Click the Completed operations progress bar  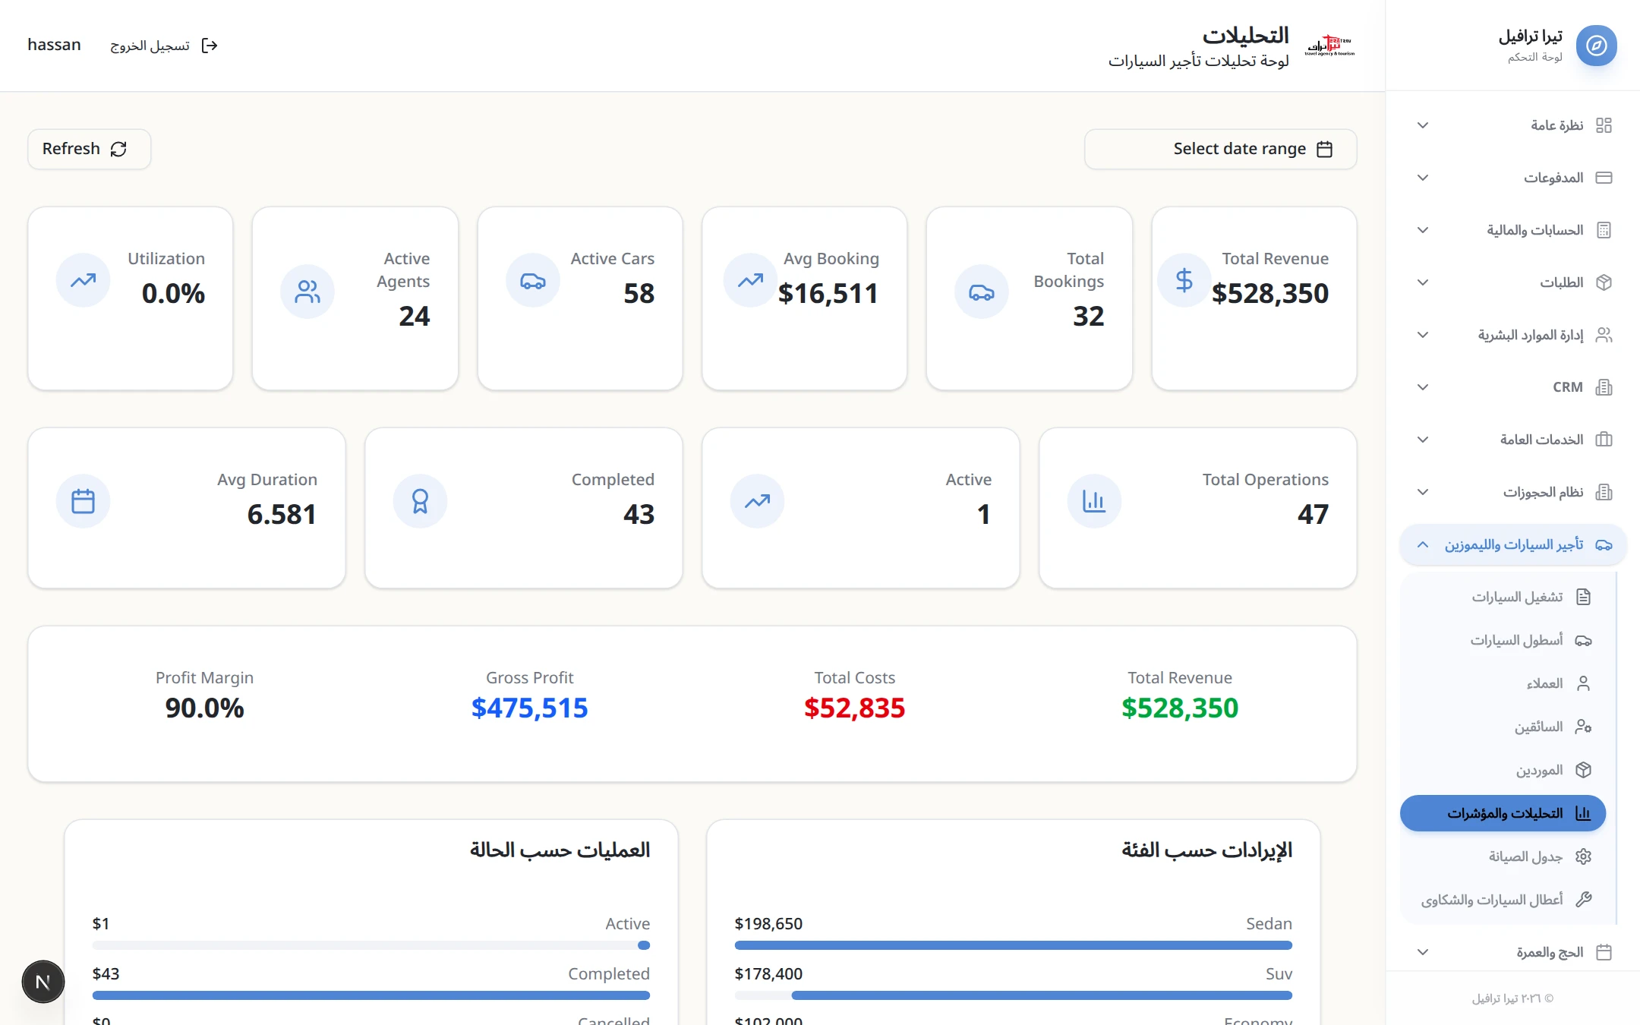click(371, 995)
